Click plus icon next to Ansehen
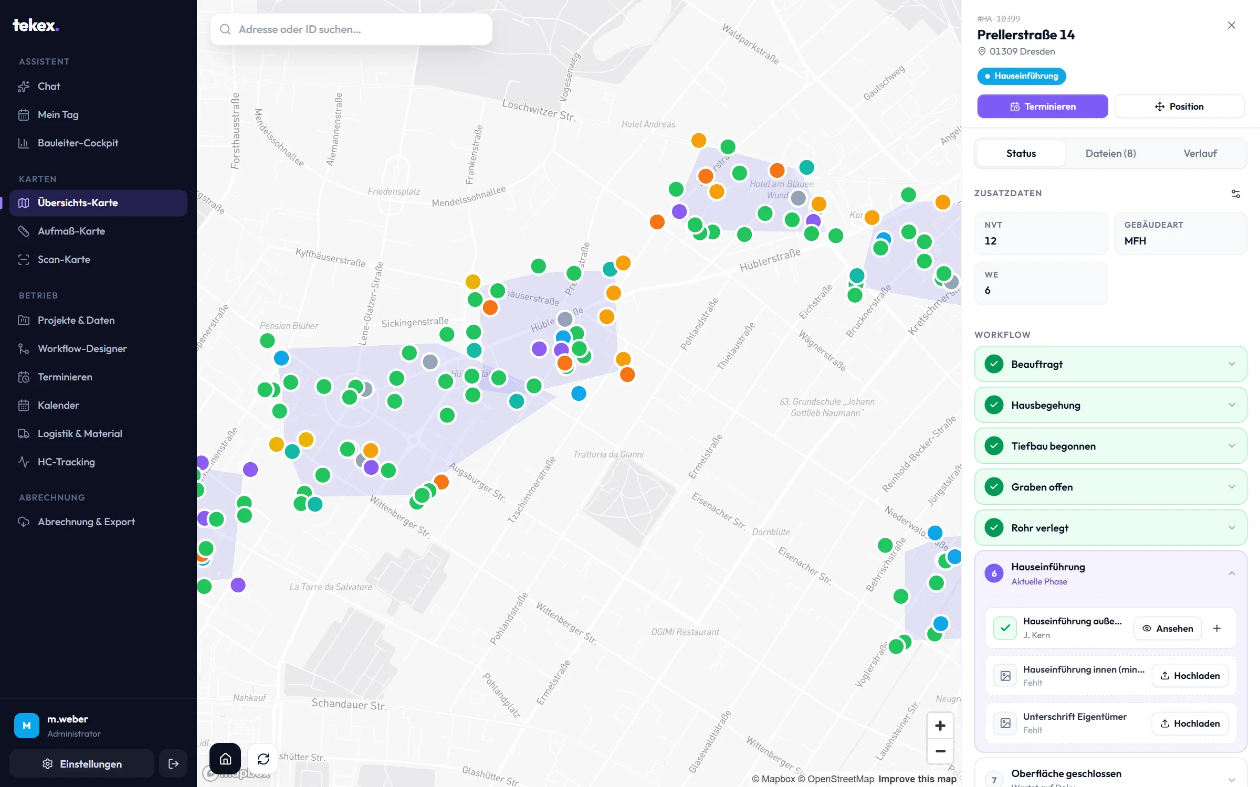Viewport: 1260px width, 787px height. (x=1217, y=629)
